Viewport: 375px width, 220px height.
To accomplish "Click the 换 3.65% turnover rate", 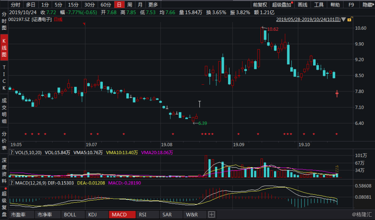I will pyautogui.click(x=216, y=12).
